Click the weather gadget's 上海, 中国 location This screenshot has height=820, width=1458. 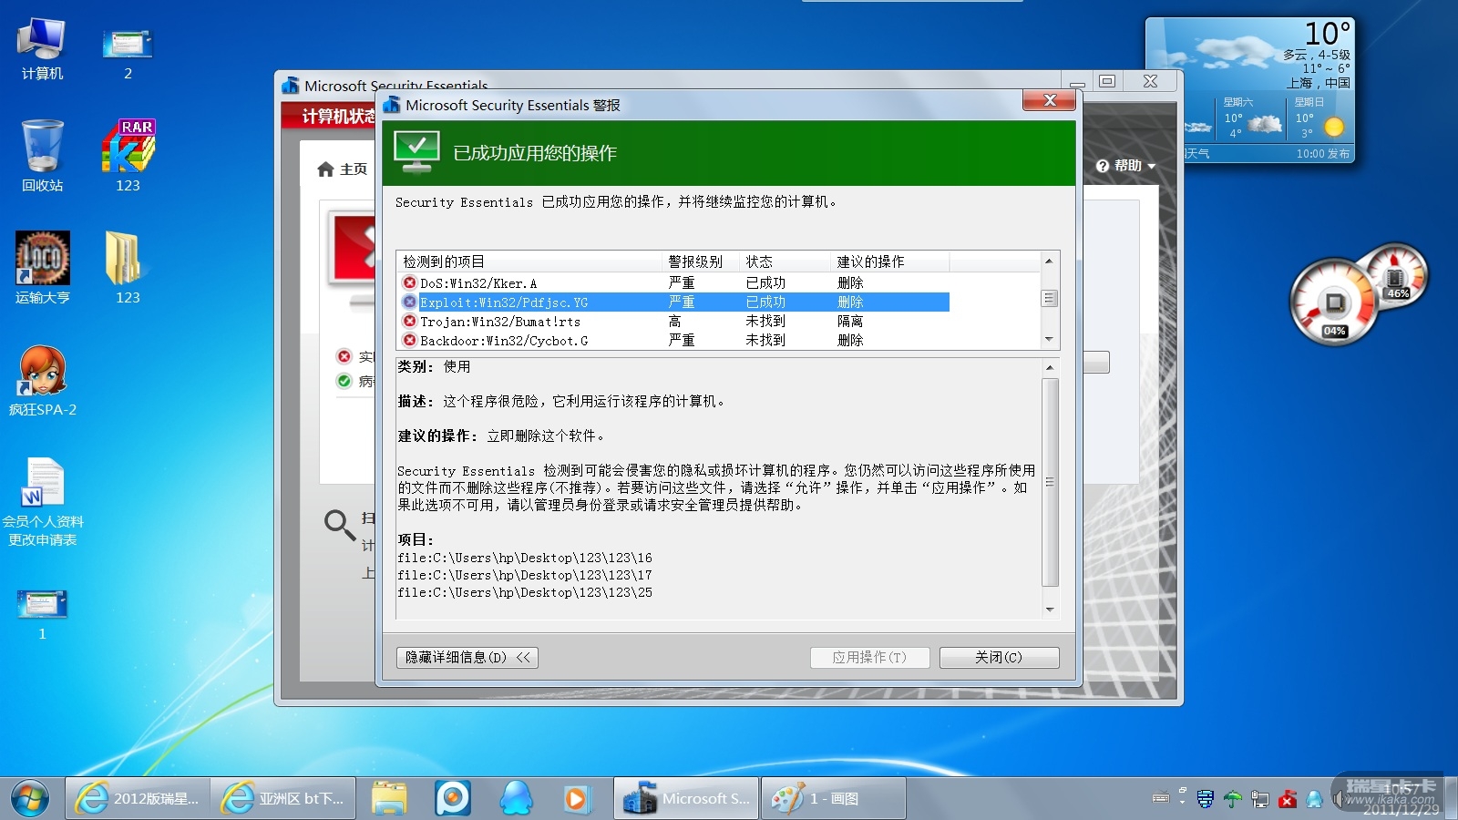click(1319, 83)
